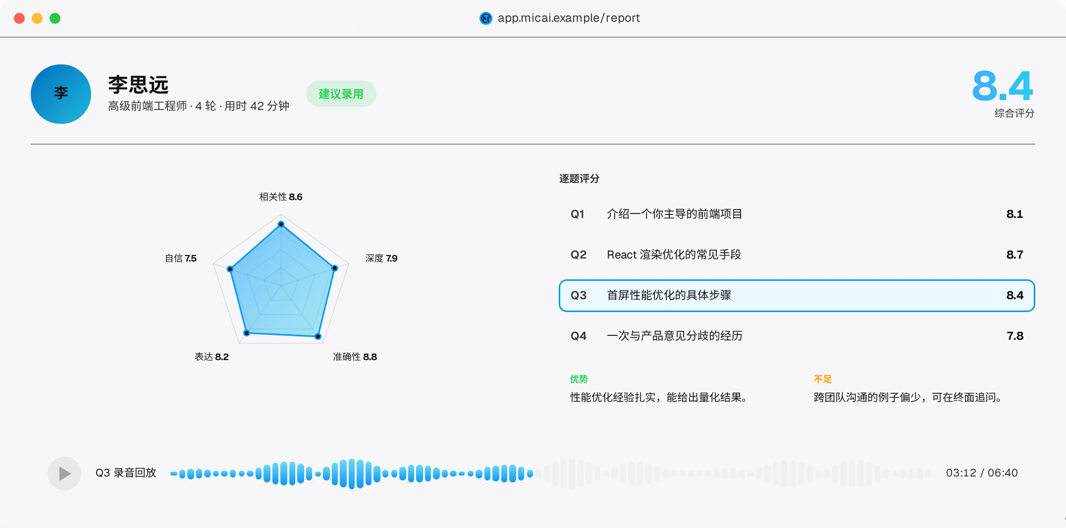This screenshot has width=1066, height=528.
Task: Click the 性能优化经验扎实 strength text
Action: (x=658, y=397)
